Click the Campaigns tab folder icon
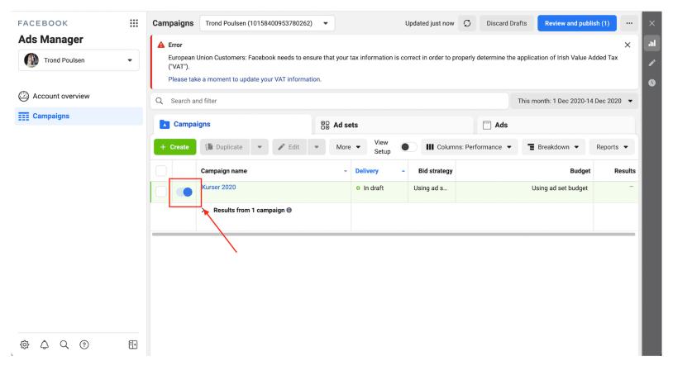The image size is (673, 380). [x=165, y=125]
